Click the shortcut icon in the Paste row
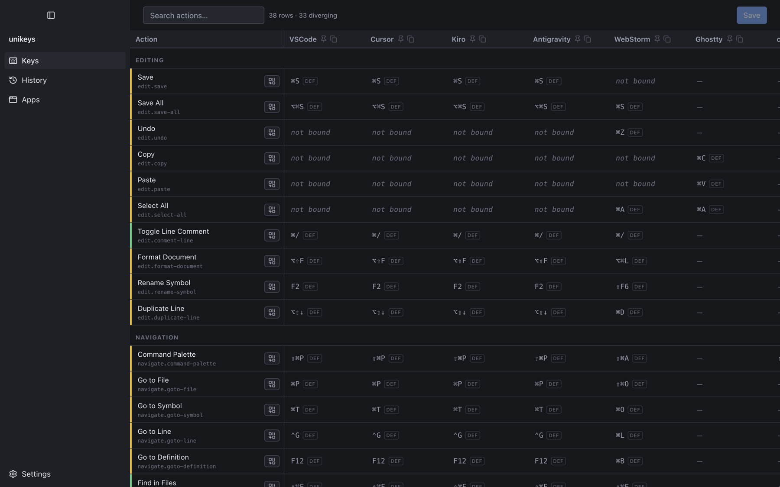The height and width of the screenshot is (487, 780). point(272,184)
